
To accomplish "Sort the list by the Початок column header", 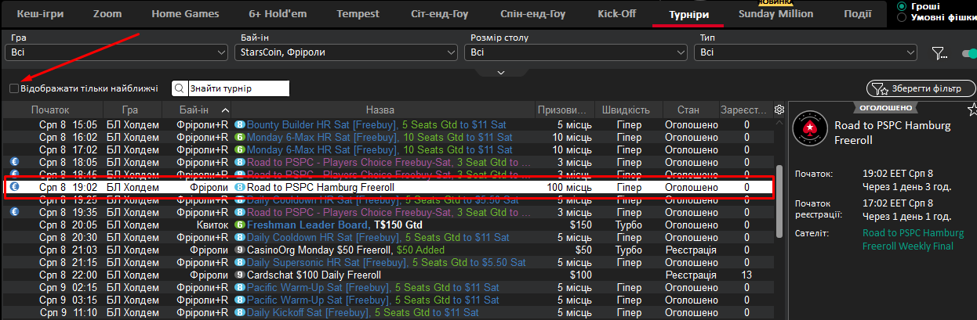I will 50,110.
